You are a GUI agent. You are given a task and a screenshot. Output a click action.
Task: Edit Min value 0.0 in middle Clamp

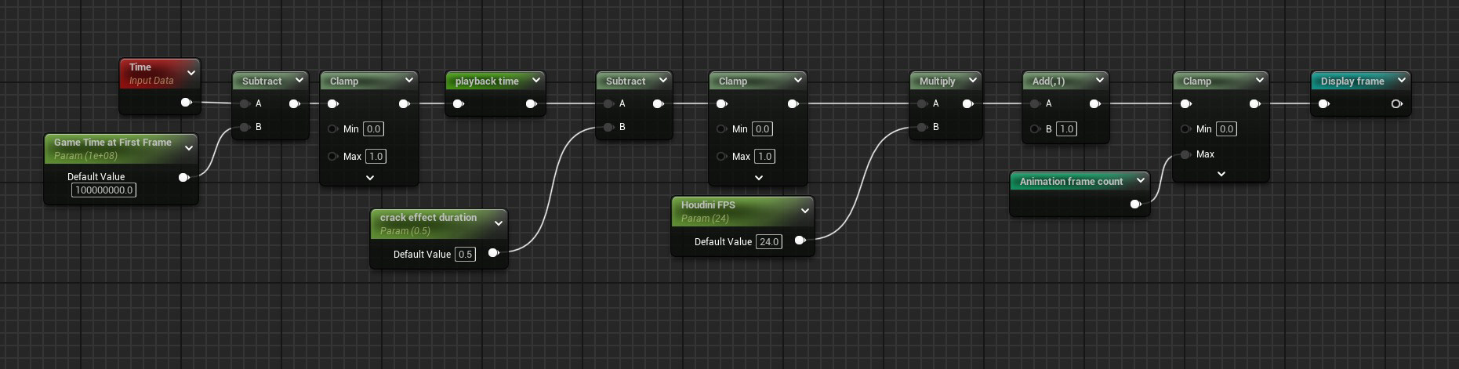[x=762, y=129]
